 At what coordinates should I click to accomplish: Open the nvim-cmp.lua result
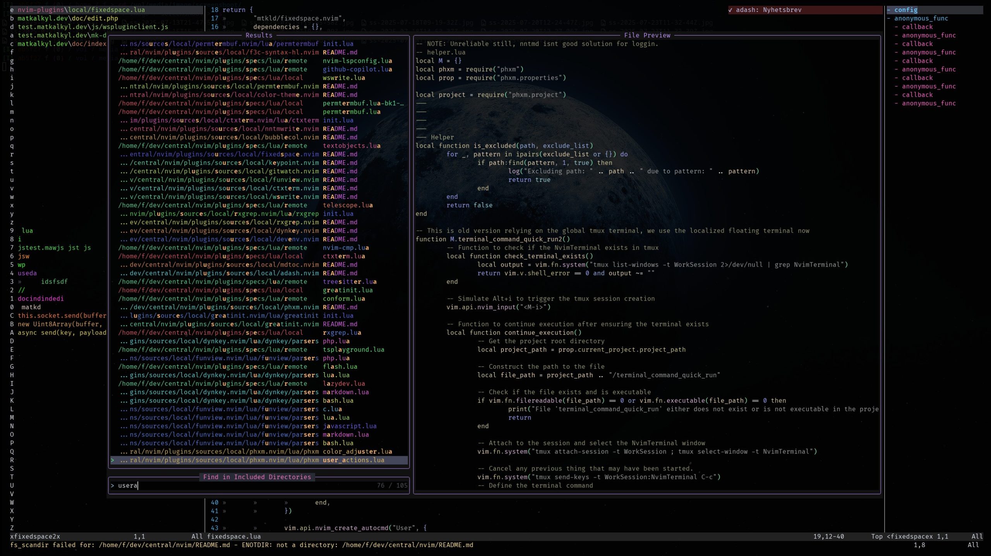tap(259, 248)
